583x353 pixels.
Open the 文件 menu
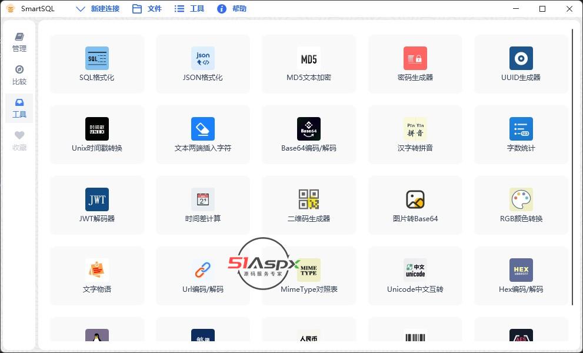147,9
